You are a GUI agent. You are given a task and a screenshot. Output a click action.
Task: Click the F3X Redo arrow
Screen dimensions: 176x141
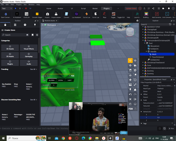135,94
